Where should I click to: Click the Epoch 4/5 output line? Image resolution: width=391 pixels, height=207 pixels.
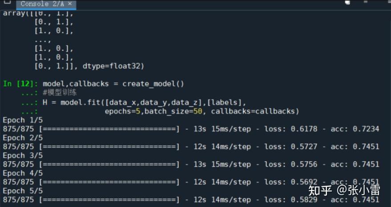point(23,173)
